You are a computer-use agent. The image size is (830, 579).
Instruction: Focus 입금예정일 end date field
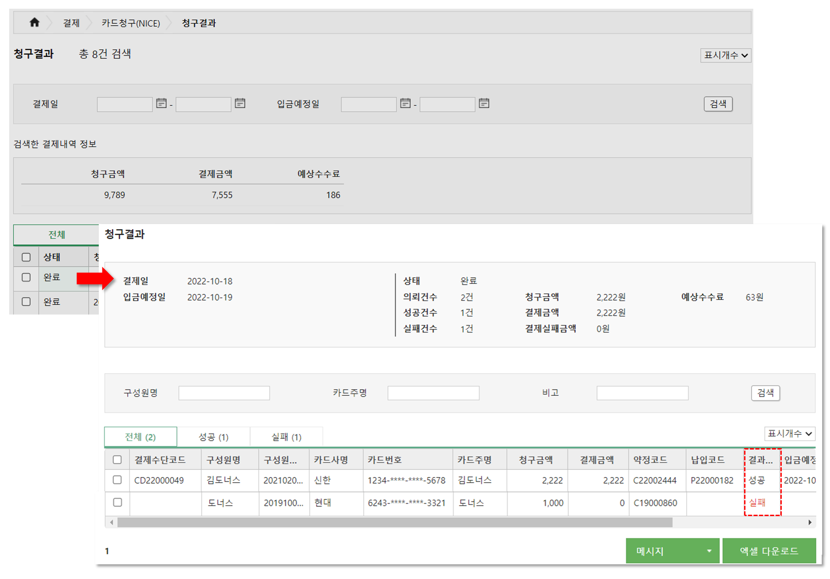(x=447, y=104)
